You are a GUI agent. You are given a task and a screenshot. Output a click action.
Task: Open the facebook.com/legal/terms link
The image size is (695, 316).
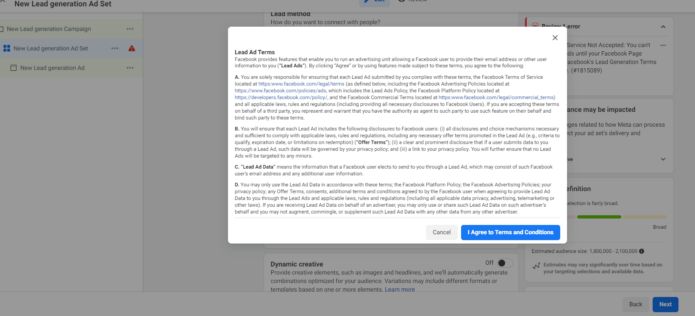(301, 84)
